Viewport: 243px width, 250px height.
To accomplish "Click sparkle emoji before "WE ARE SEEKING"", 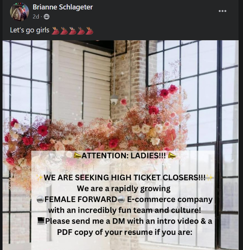I will click(x=40, y=177).
